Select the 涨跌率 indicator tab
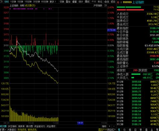This screenshot has width=159, height=131. pos(21,126)
